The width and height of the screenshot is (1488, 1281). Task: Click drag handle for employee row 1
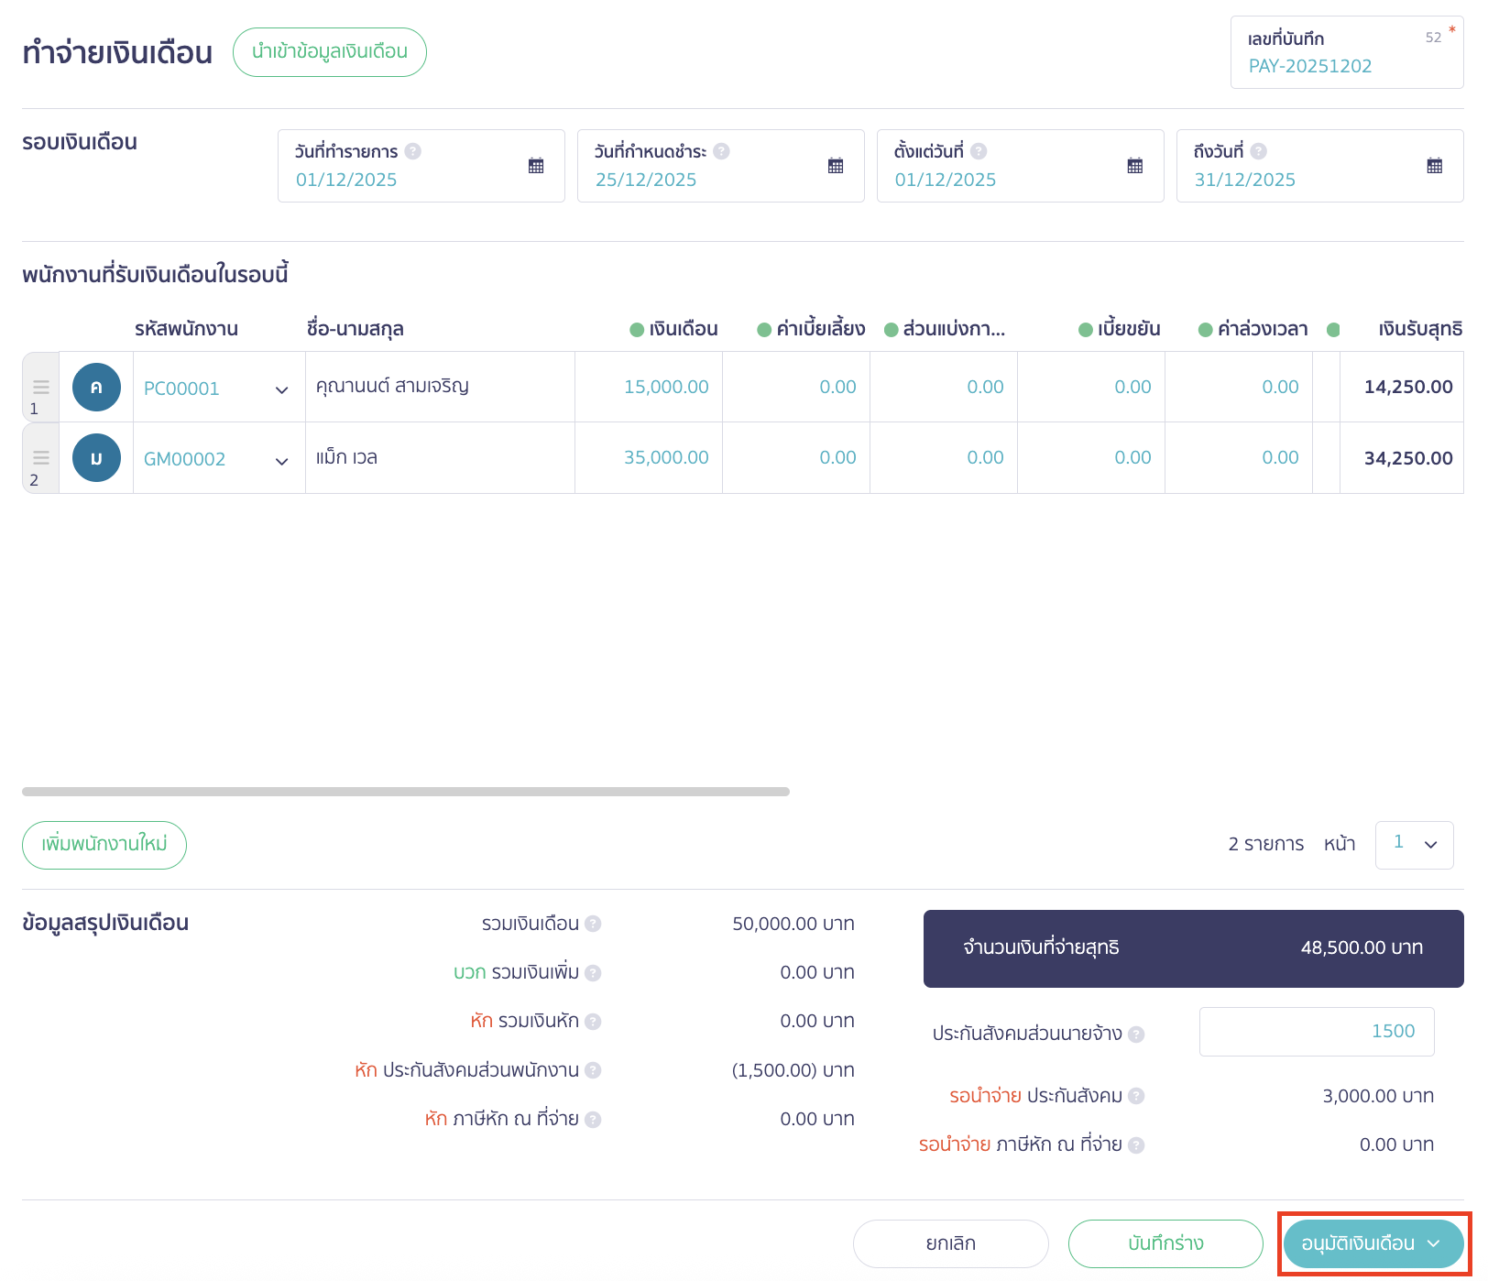pos(41,387)
